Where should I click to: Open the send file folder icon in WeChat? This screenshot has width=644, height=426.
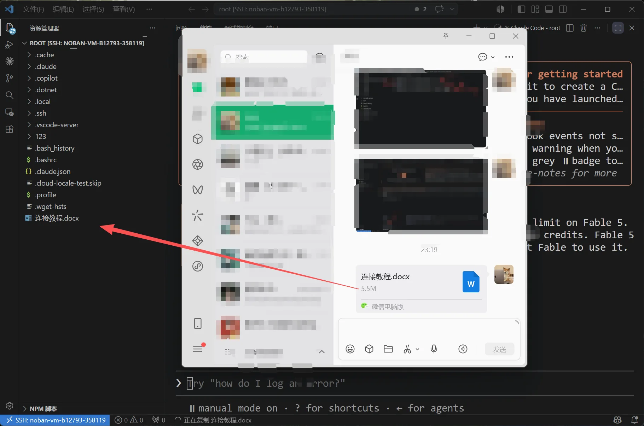[388, 349]
